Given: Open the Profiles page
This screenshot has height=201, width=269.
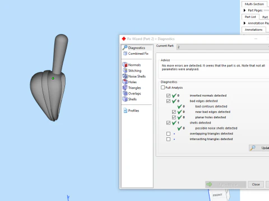Looking at the screenshot, I should click(x=131, y=111).
